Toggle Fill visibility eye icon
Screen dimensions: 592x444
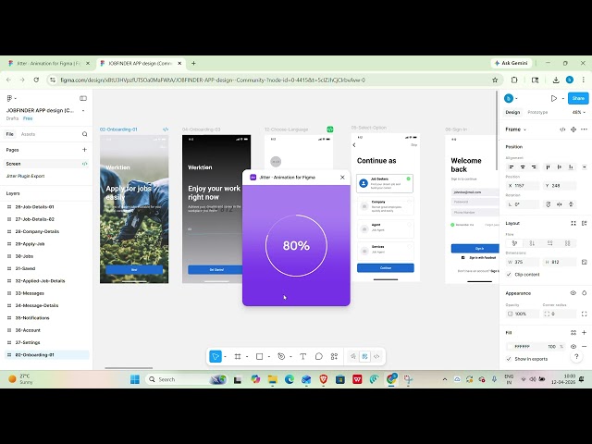coord(573,346)
